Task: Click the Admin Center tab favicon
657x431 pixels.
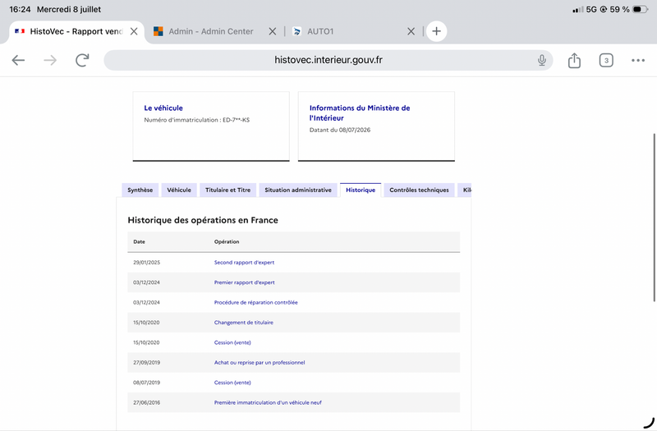Action: coord(158,31)
